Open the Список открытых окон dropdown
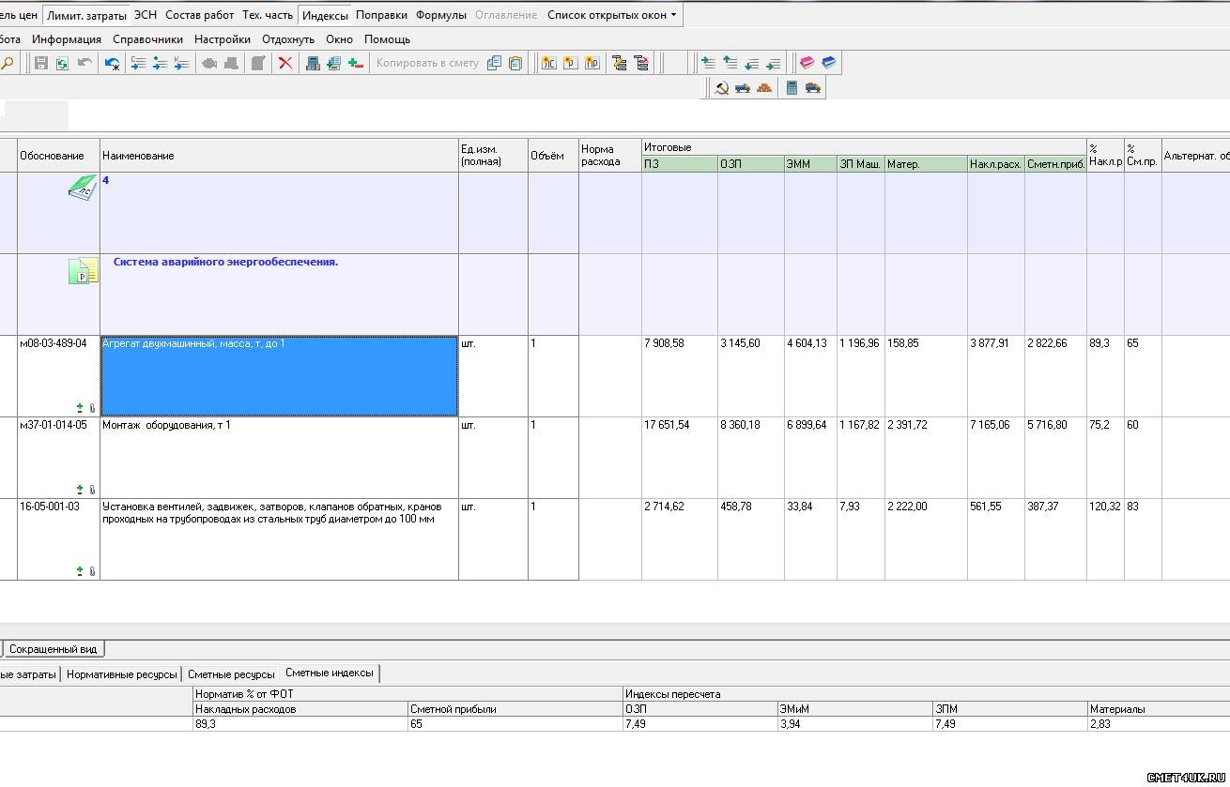Screen dimensions: 1230x787 click(x=611, y=15)
